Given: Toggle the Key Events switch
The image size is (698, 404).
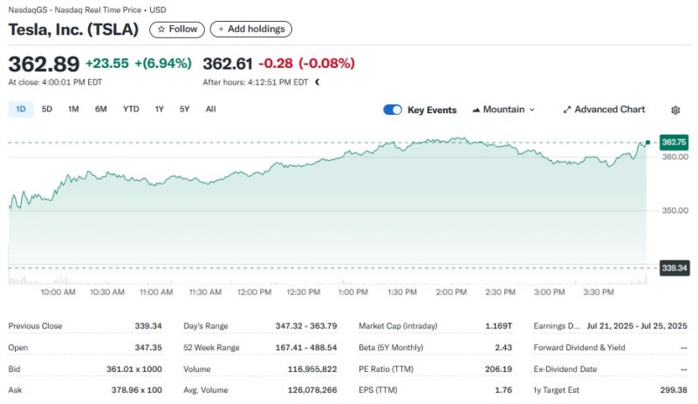Looking at the screenshot, I should tap(392, 110).
